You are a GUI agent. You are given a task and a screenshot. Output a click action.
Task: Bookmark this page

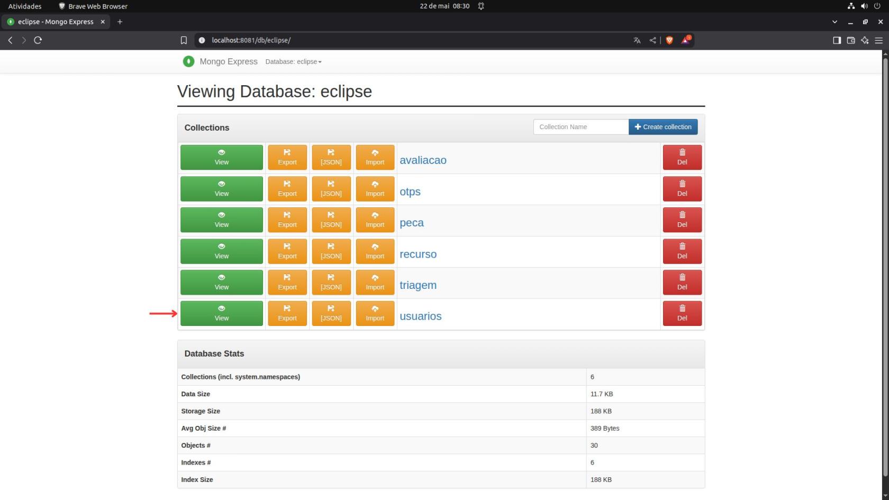[184, 40]
